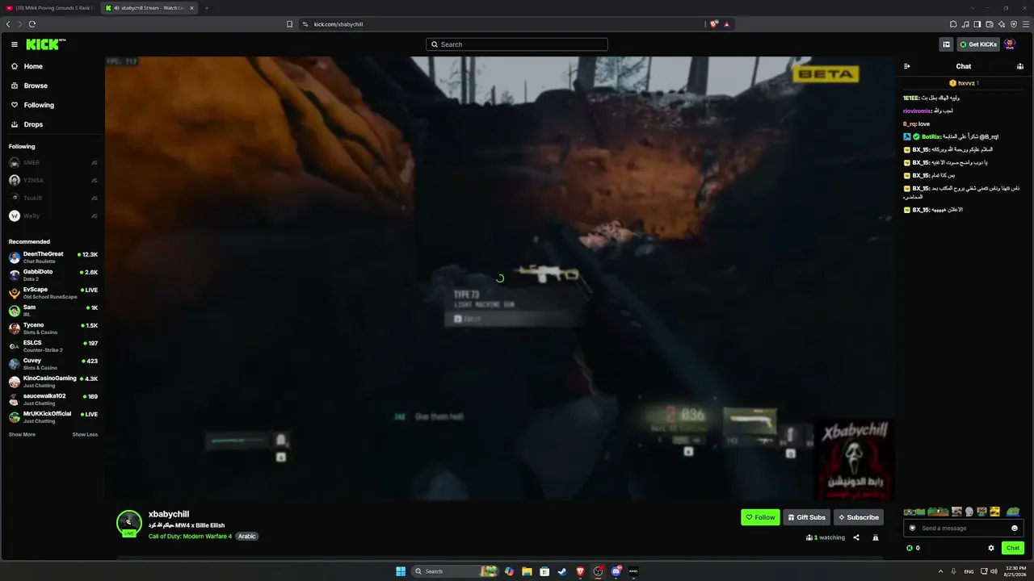
Task: Open EvScape recommended channel
Action: point(53,293)
